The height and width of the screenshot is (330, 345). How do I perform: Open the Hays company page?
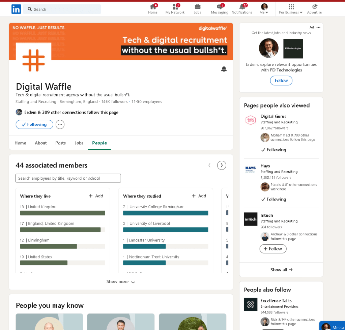(265, 166)
